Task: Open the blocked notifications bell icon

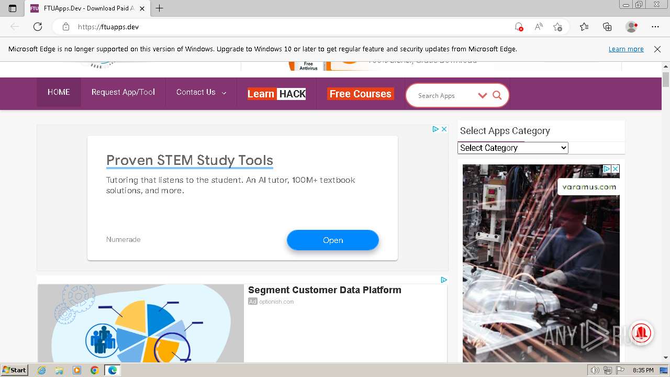Action: [x=519, y=27]
